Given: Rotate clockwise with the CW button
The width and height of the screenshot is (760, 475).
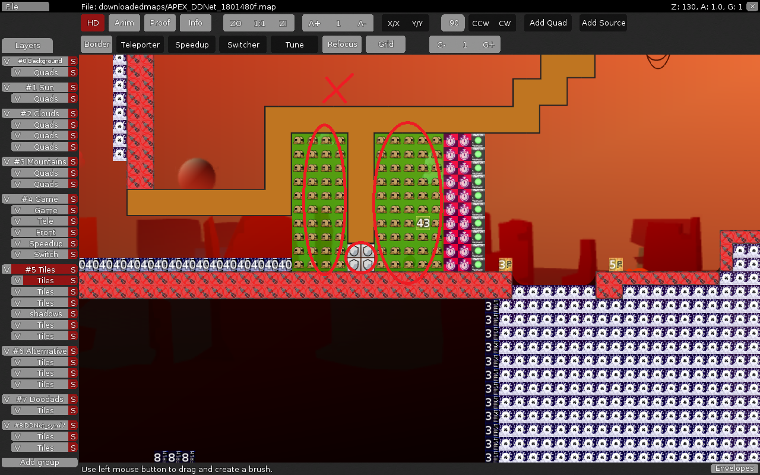Looking at the screenshot, I should click(x=505, y=23).
